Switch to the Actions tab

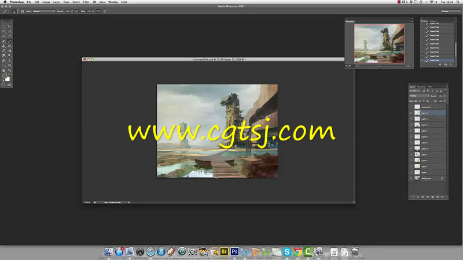pos(433,21)
